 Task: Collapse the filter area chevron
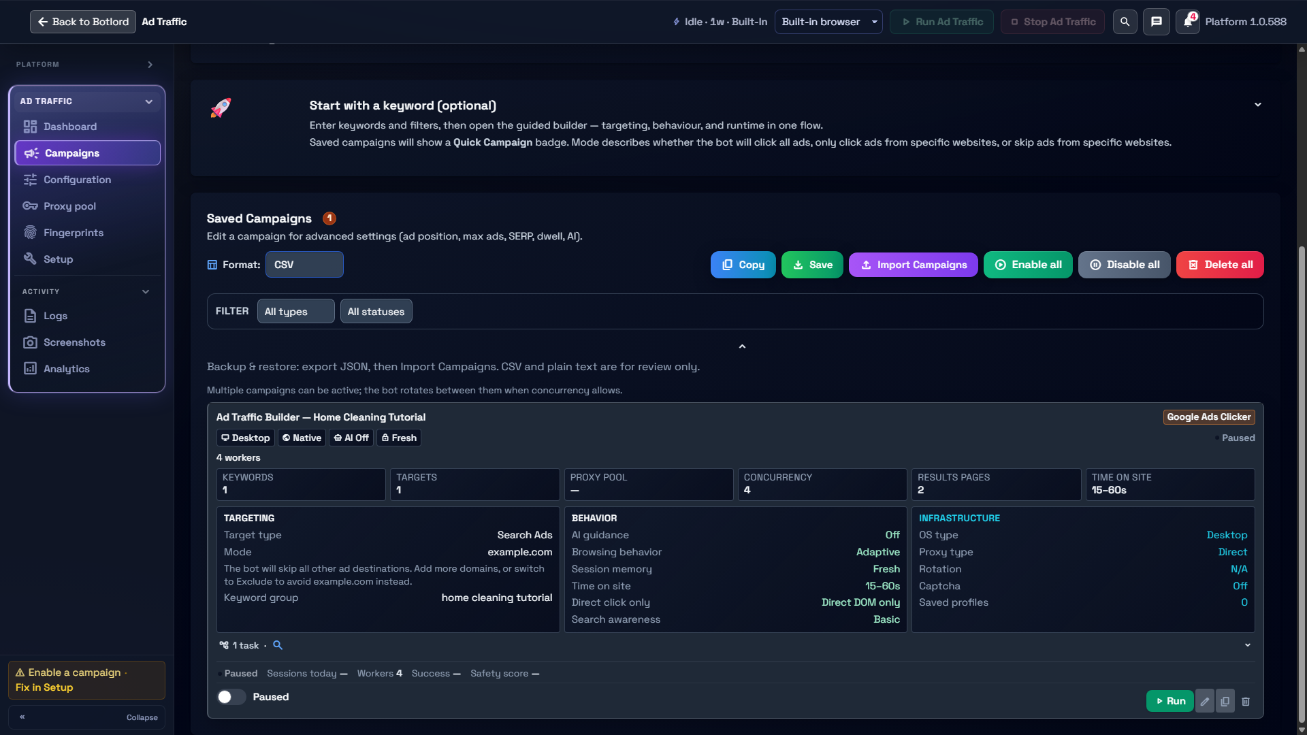742,346
